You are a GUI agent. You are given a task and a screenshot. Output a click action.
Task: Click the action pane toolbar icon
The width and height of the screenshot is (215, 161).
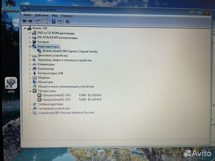click(x=60, y=22)
